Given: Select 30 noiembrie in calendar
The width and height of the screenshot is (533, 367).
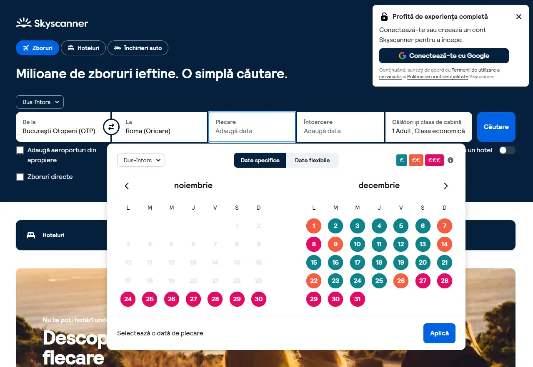Looking at the screenshot, I should 258,299.
